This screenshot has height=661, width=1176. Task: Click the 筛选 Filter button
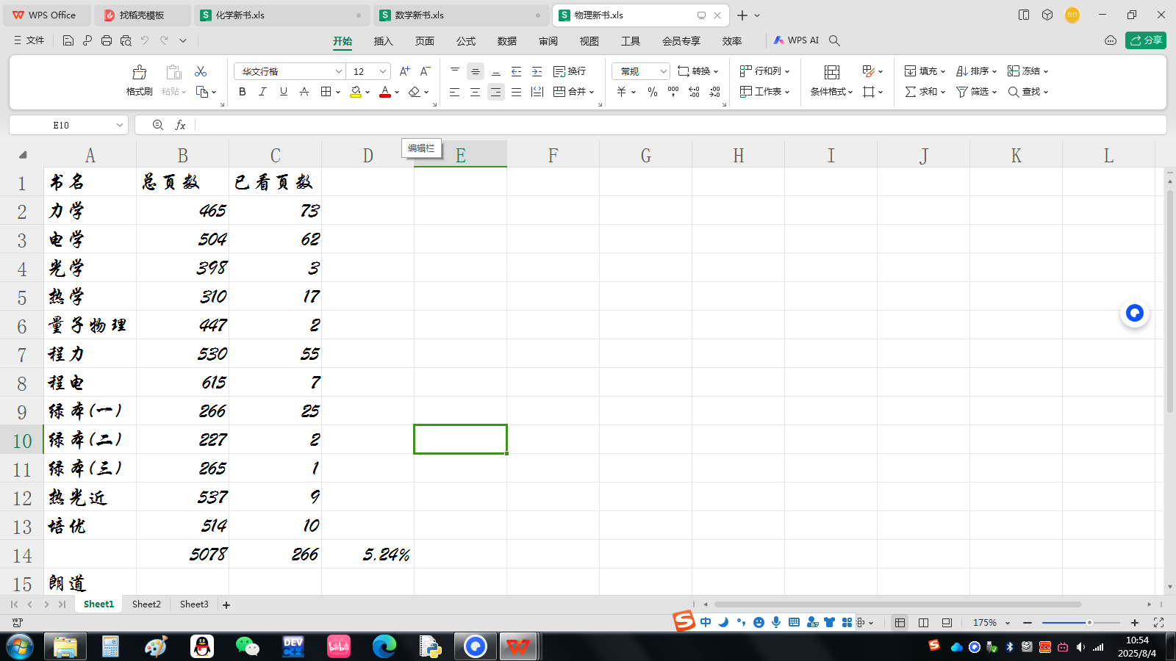976,92
